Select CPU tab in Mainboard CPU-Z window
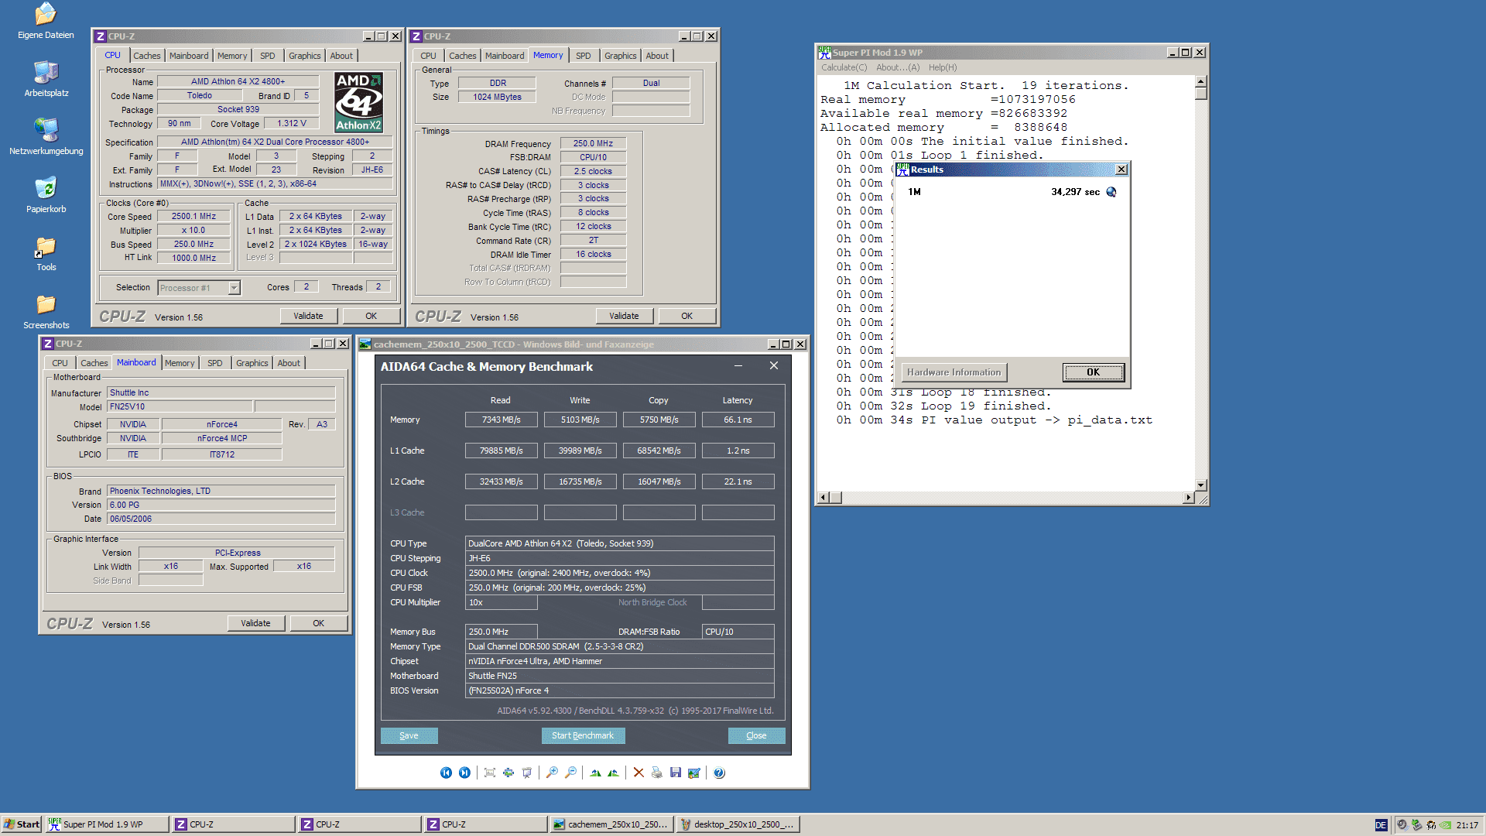Viewport: 1486px width, 836px height. (60, 363)
